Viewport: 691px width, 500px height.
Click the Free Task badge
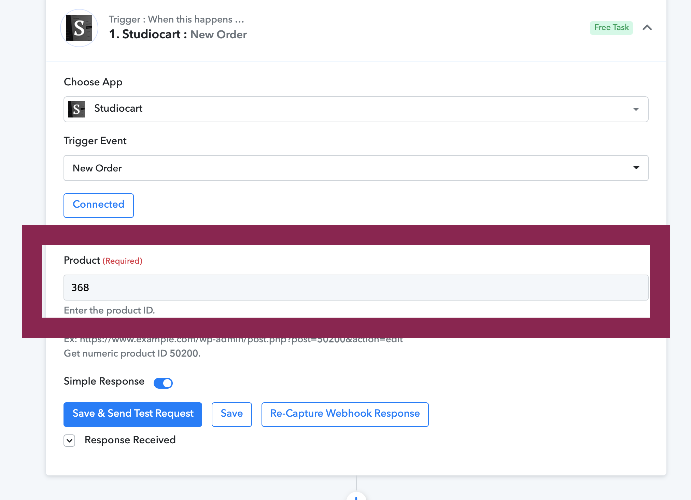611,28
